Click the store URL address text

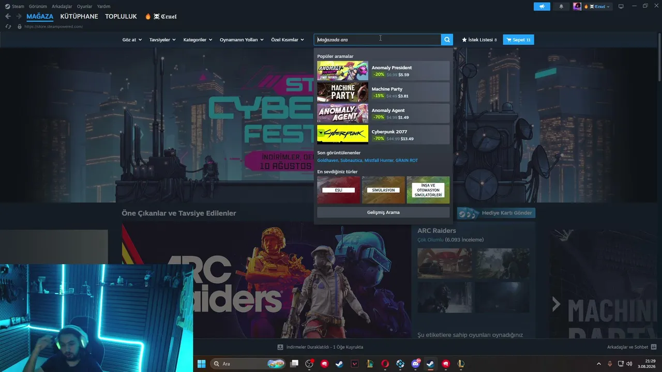tap(54, 26)
